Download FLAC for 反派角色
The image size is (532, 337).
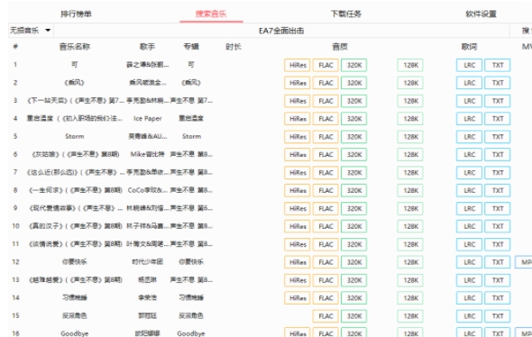[326, 316]
